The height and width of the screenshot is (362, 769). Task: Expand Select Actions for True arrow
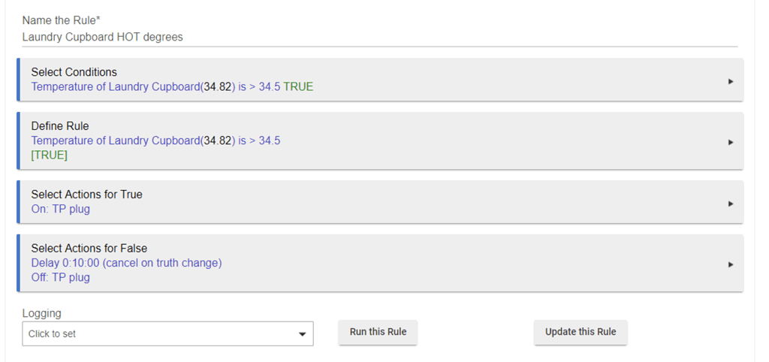[x=731, y=204]
